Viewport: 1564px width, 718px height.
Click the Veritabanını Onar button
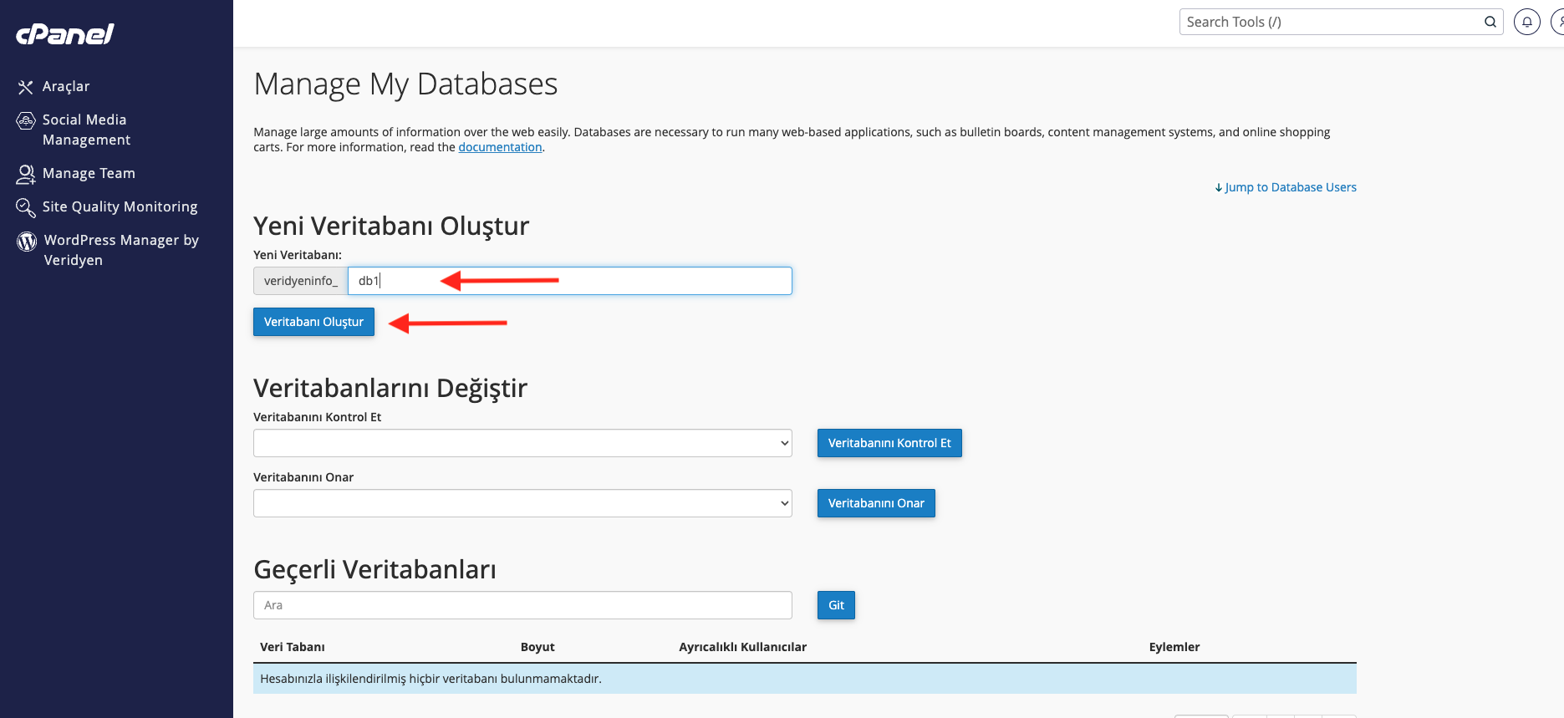(x=876, y=503)
